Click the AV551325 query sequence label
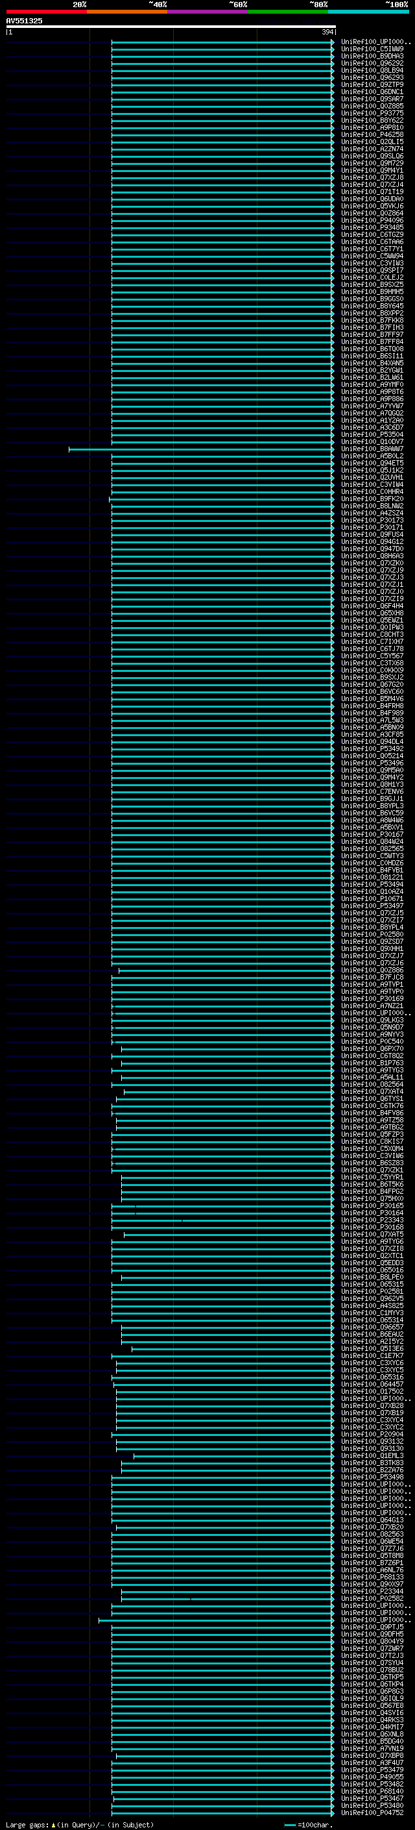This screenshot has height=1830, width=415. point(24,21)
